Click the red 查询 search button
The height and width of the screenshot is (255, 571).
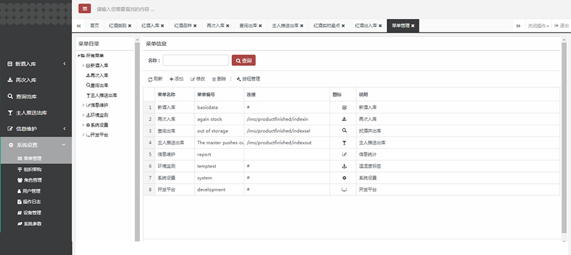point(243,61)
